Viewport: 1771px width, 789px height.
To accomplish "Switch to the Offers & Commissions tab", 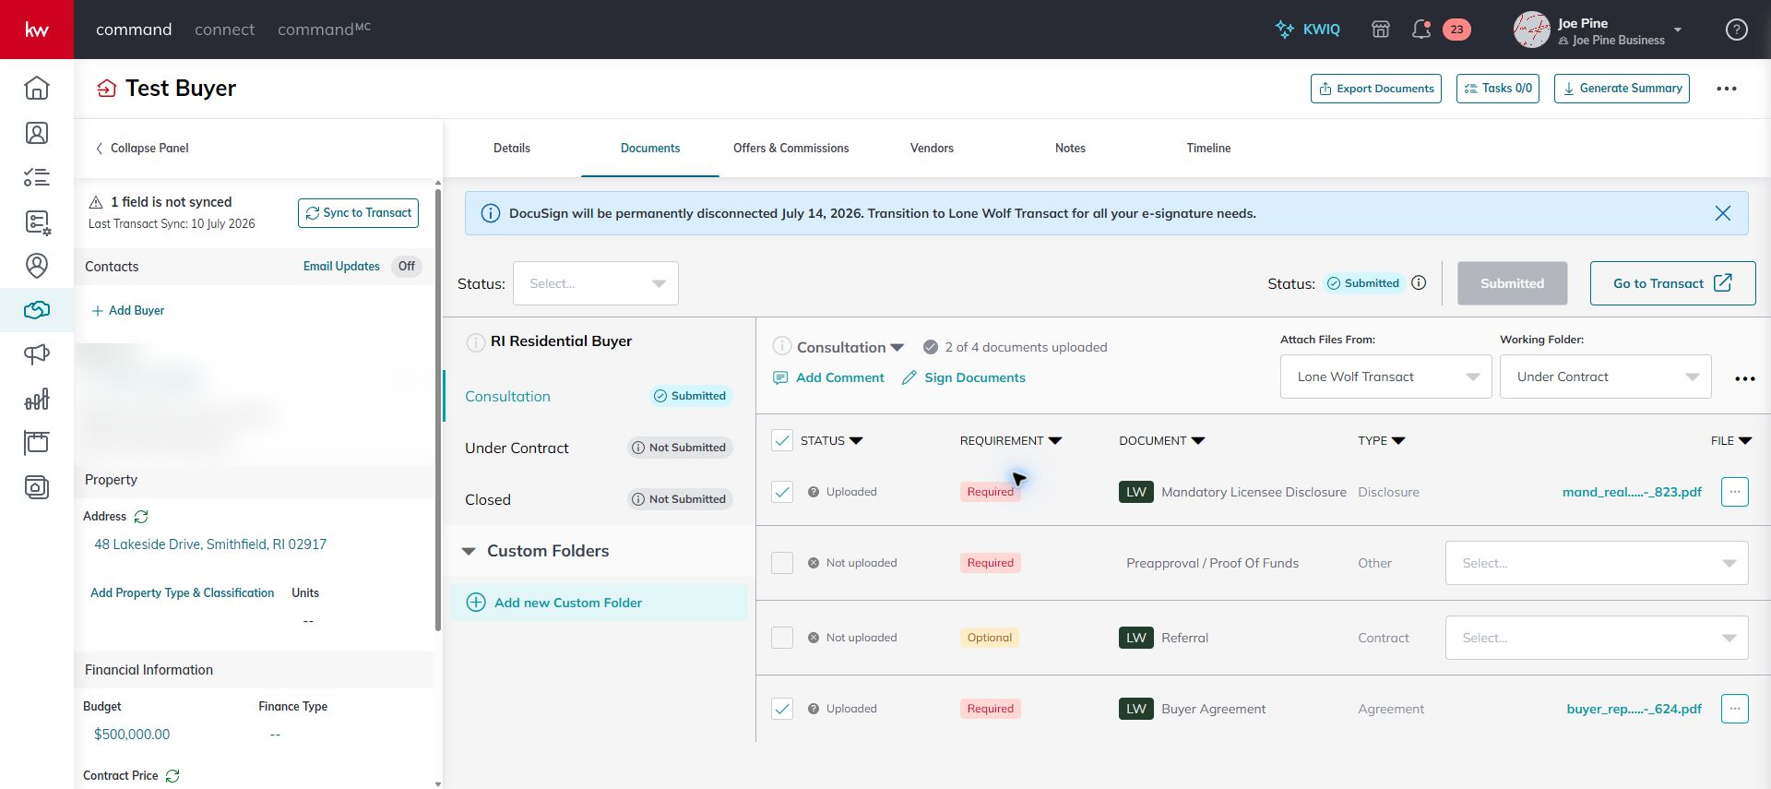I will 790,148.
